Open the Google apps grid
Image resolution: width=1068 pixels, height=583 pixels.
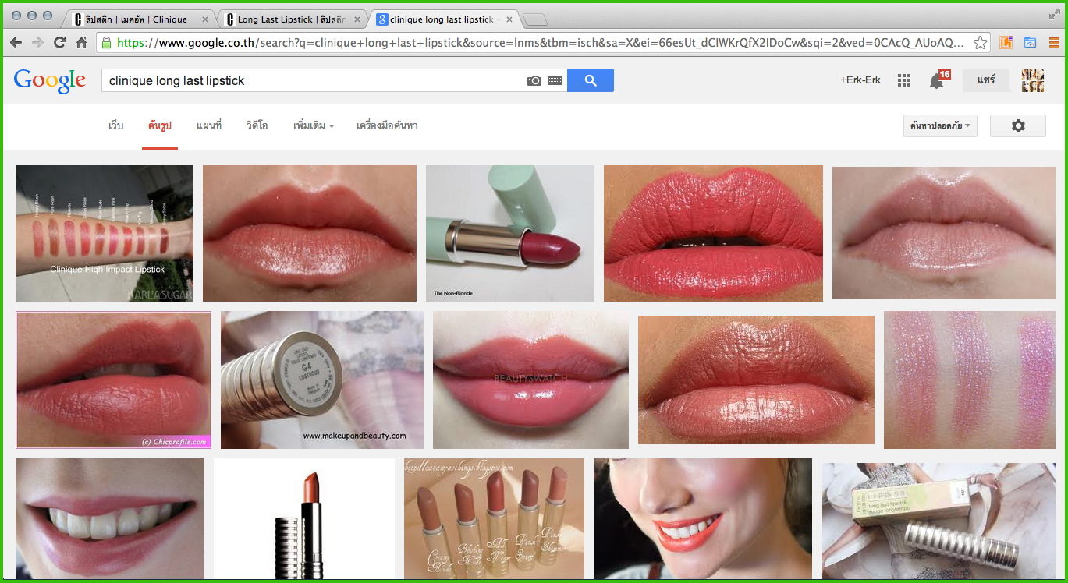point(904,80)
